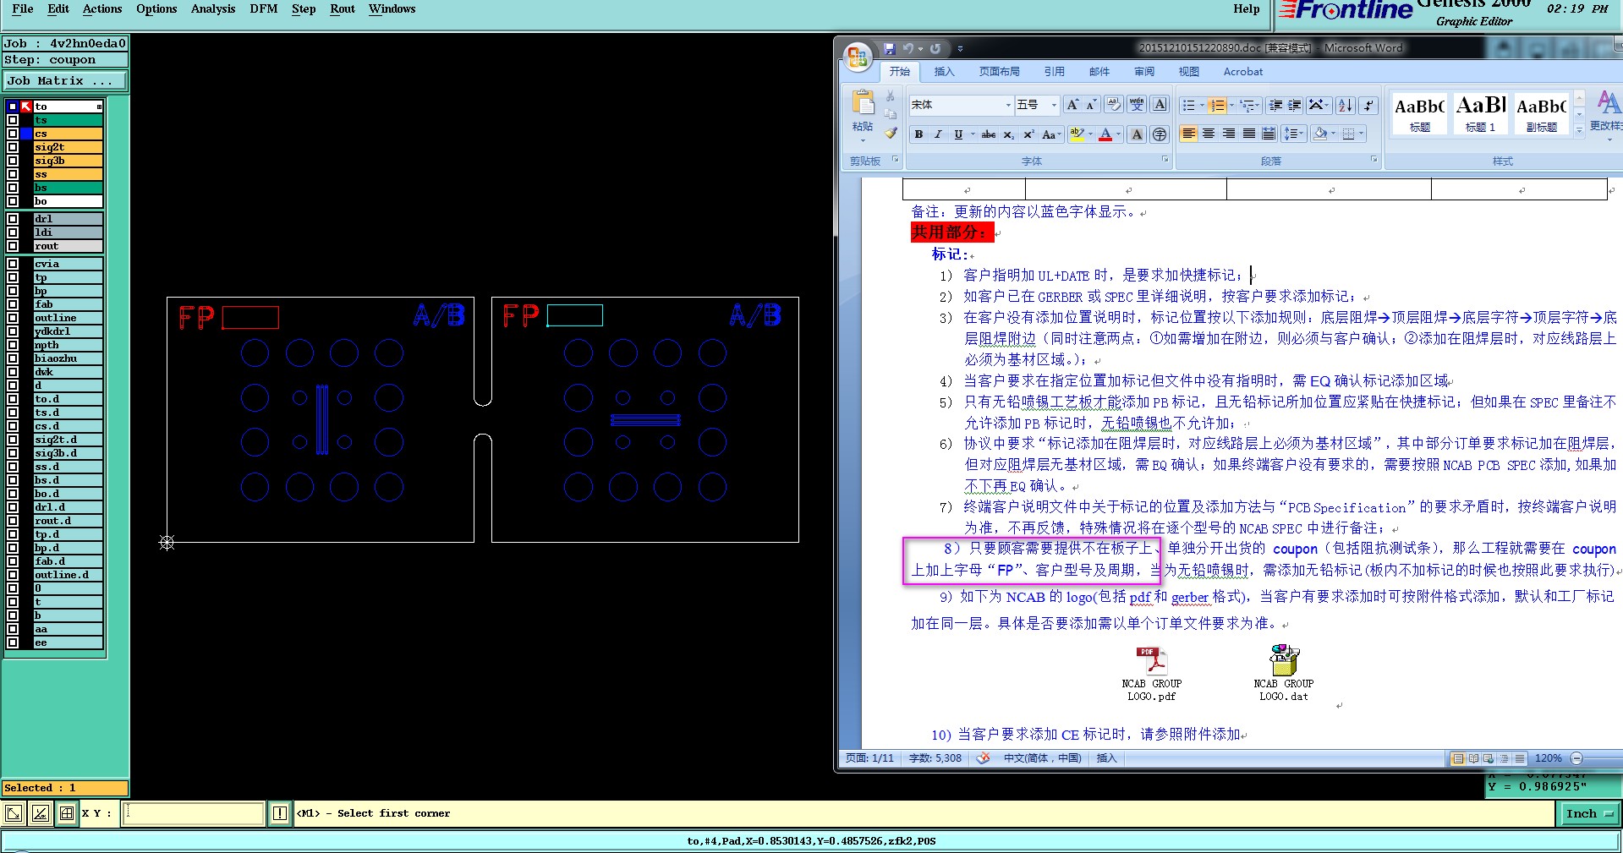Click the red font color A button
This screenshot has width=1623, height=853.
coord(1105,134)
